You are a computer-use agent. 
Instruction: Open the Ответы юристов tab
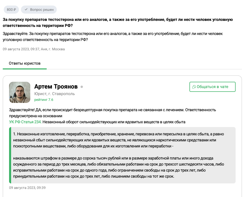pyautogui.click(x=24, y=63)
